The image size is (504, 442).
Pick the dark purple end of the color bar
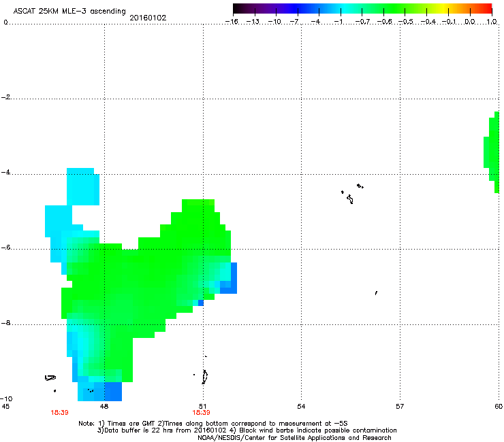(x=240, y=9)
